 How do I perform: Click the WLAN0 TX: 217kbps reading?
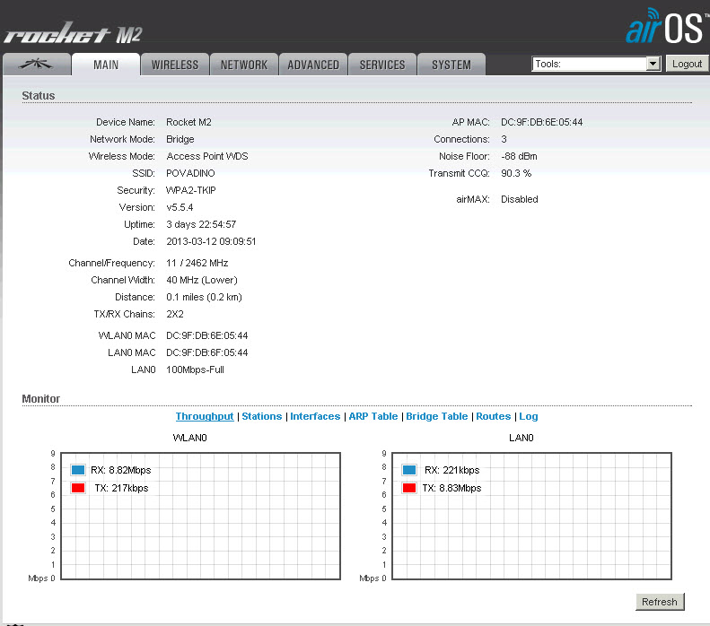(x=122, y=488)
